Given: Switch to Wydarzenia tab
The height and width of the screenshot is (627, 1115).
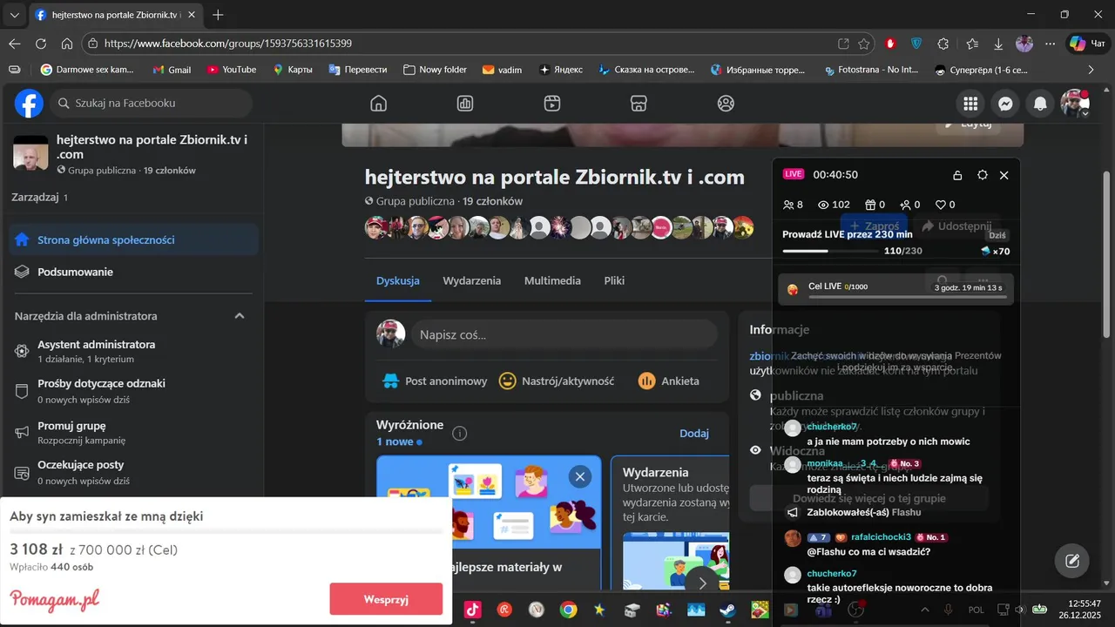Looking at the screenshot, I should click(472, 280).
